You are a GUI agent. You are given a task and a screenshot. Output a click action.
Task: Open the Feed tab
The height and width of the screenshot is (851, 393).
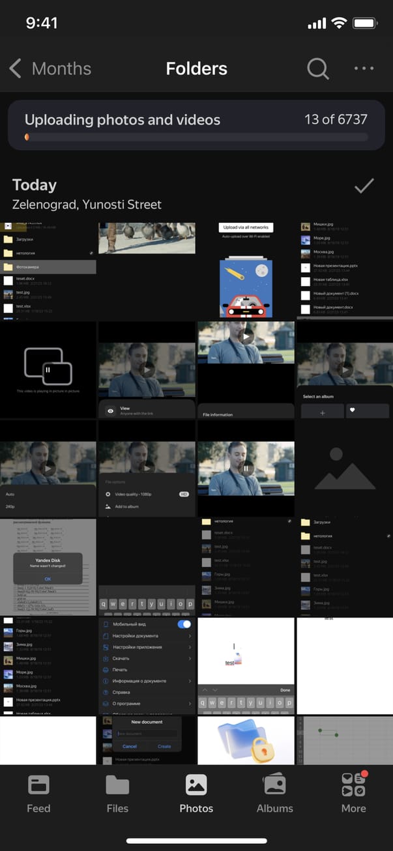38,793
